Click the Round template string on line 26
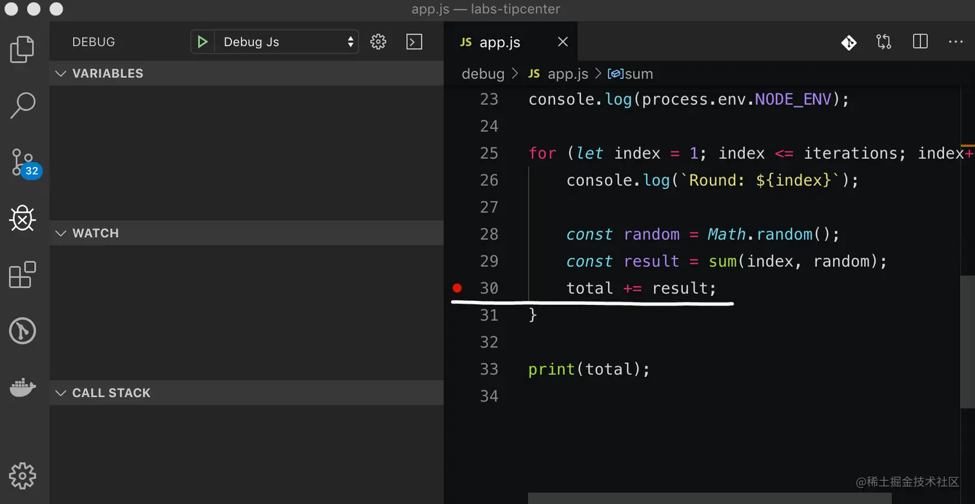 click(x=761, y=180)
